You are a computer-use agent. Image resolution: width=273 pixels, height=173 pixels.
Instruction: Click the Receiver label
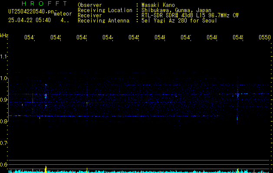pyautogui.click(x=90, y=16)
